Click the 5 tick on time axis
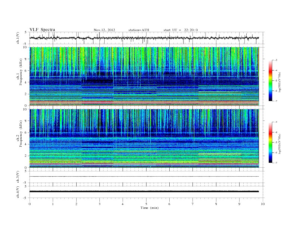The height and width of the screenshot is (229, 296). (146, 204)
